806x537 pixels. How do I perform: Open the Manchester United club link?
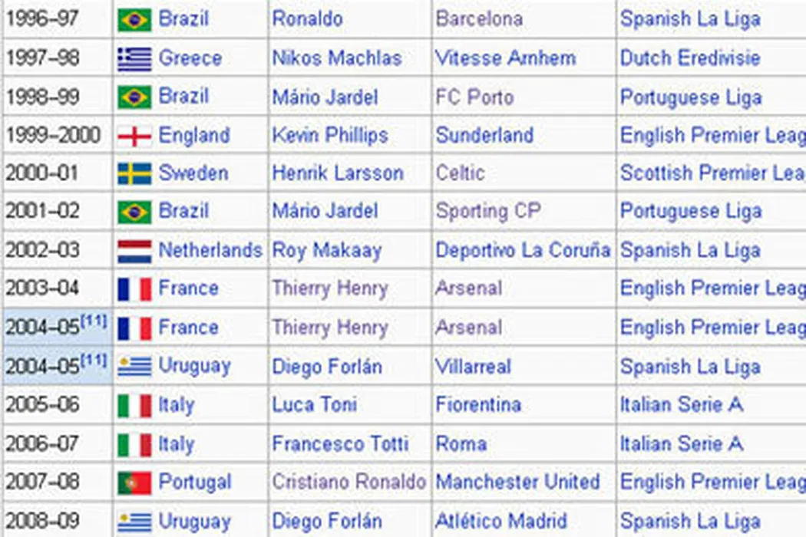[x=517, y=482]
